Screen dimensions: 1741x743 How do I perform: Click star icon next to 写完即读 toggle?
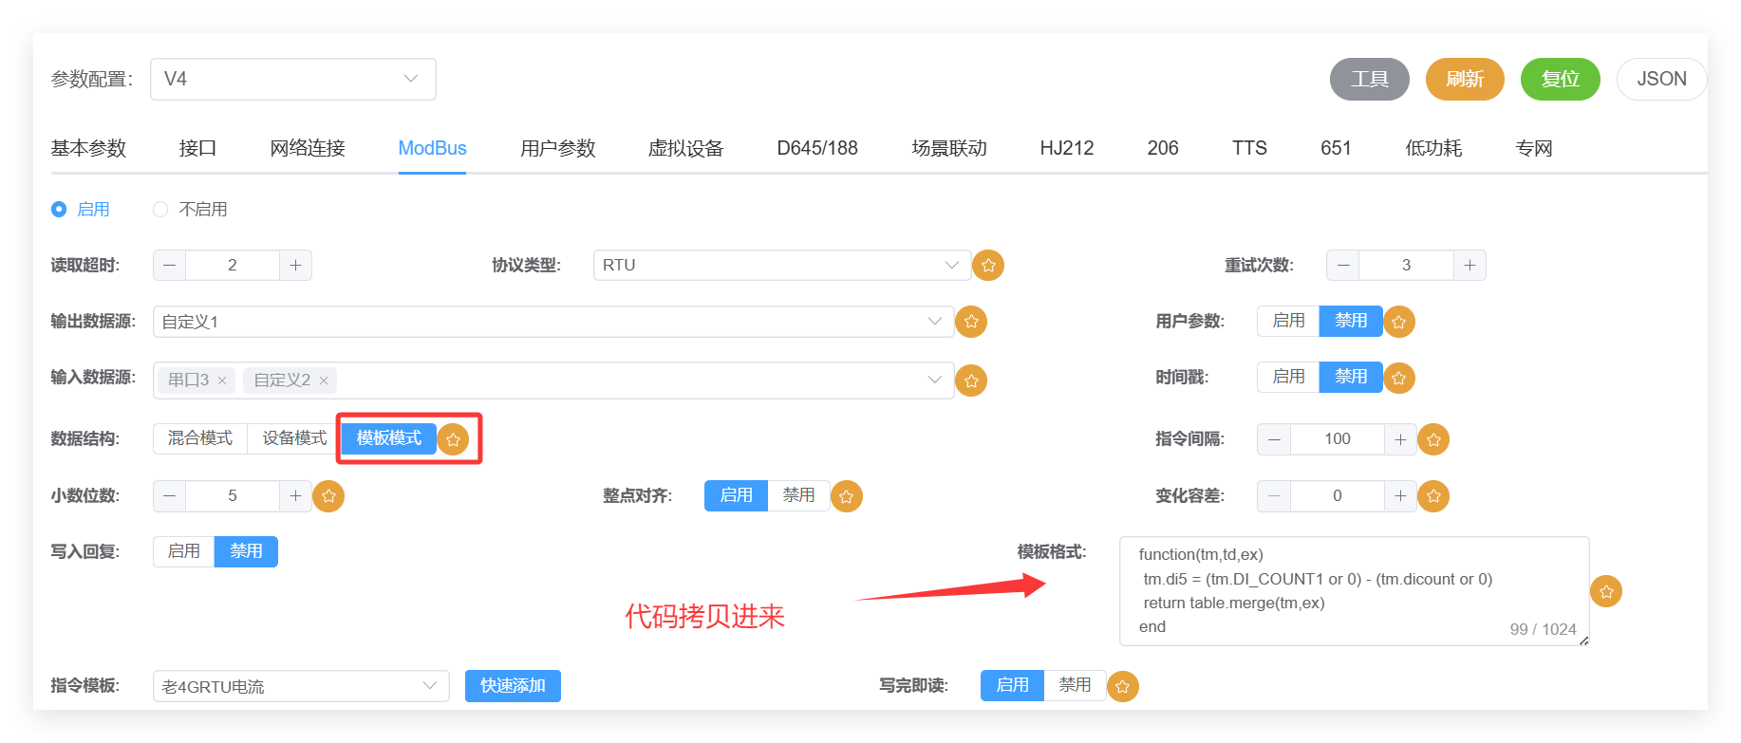pos(1122,686)
